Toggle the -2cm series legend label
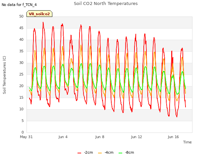The image size is (212, 159). 88,152
